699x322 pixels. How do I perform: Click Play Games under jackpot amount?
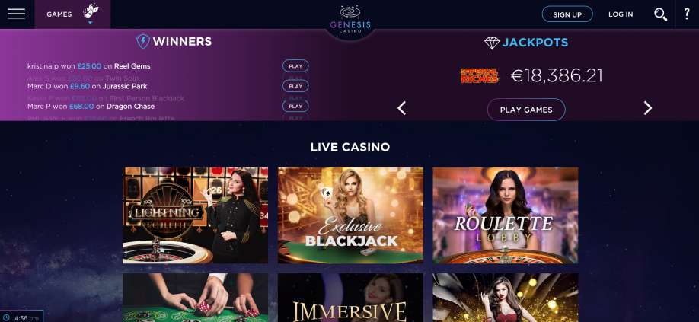[526, 110]
